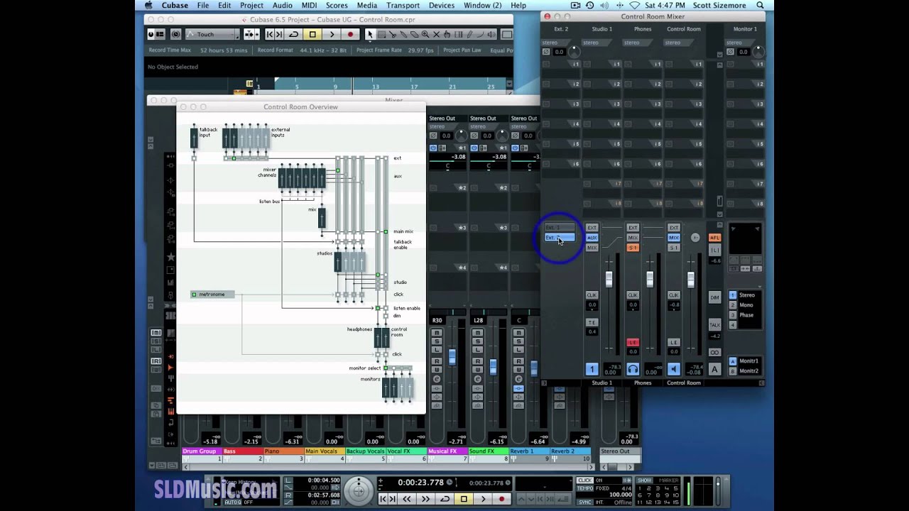Select the Split scissors tool
Viewport: 909px width, 511px height.
click(392, 34)
